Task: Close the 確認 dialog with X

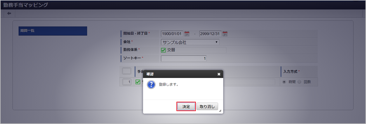Action: [219, 74]
